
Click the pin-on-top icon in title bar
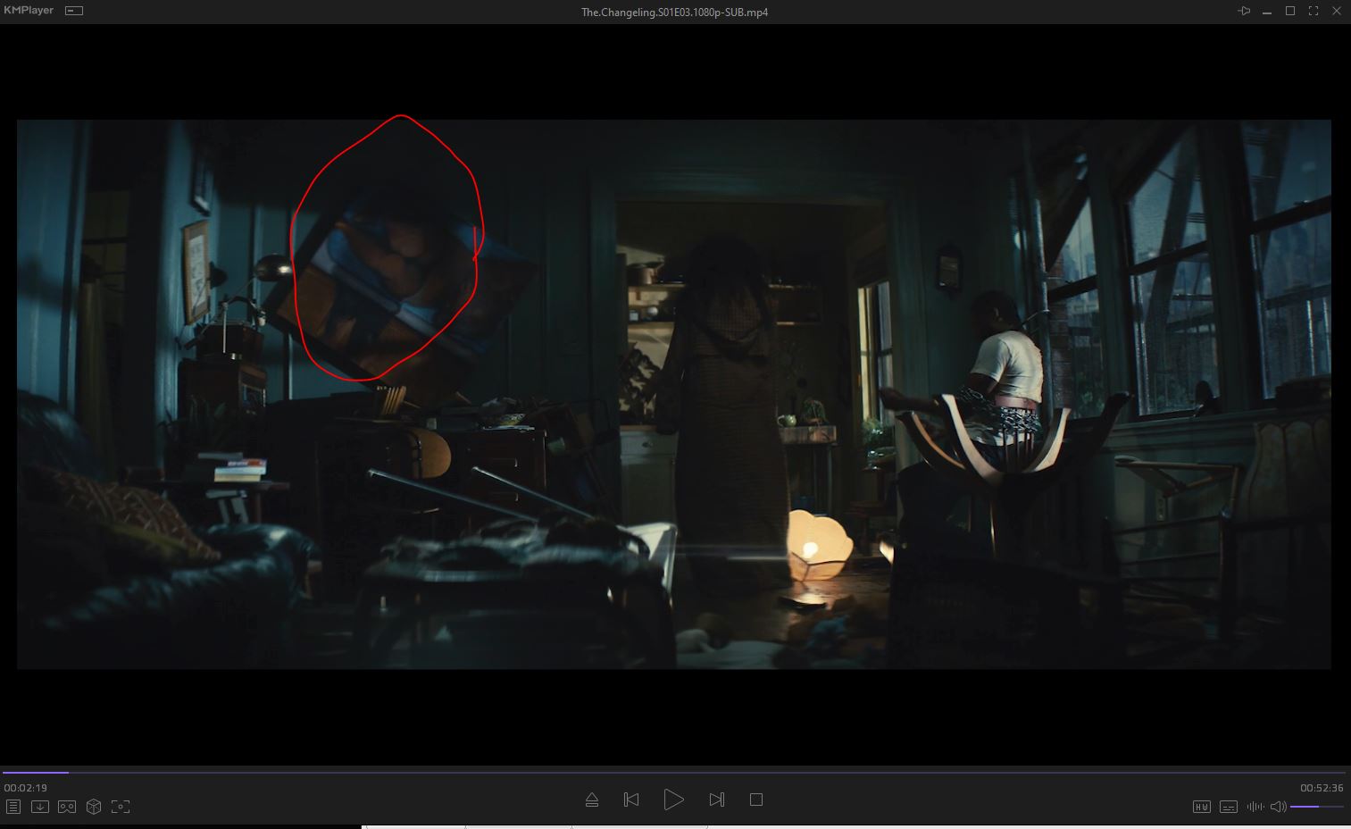point(1244,11)
